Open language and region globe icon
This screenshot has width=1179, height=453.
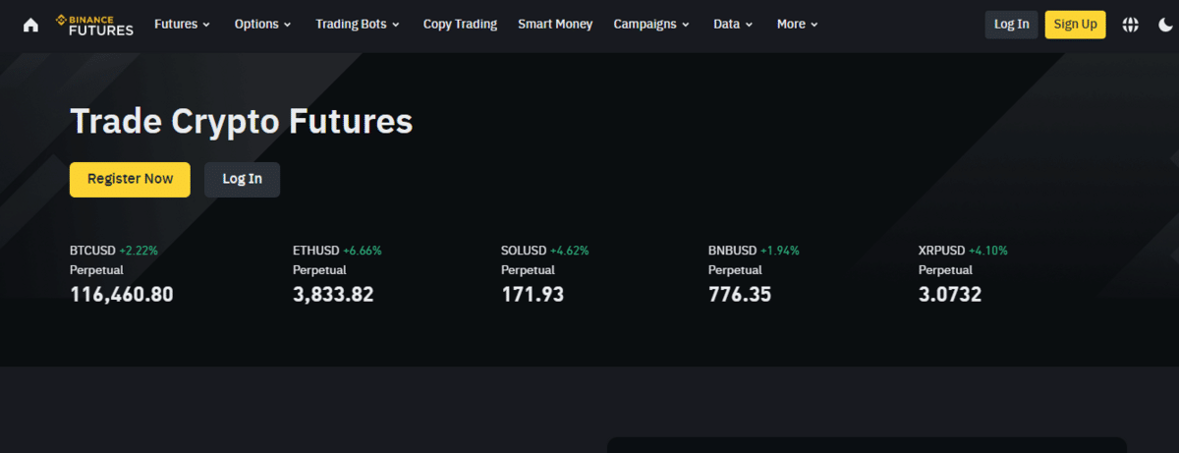pos(1131,25)
